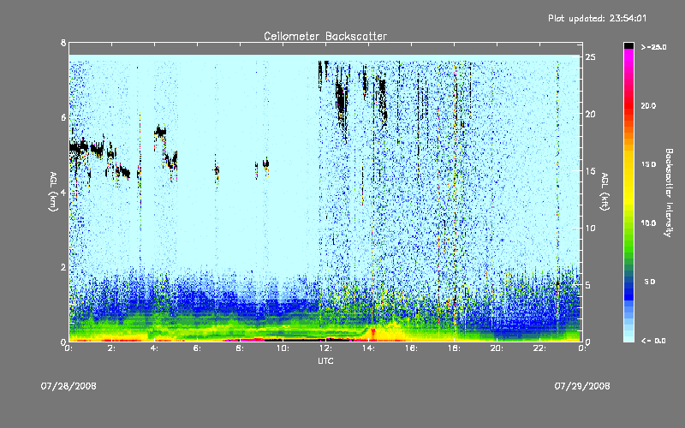The height and width of the screenshot is (428, 685).
Task: Click the '14:' hour label on the time axis
Action: [x=368, y=348]
